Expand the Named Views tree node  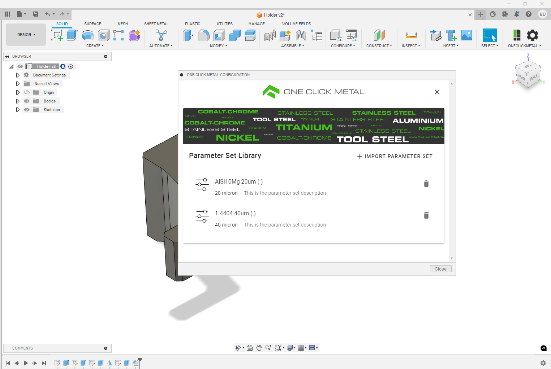coord(18,84)
